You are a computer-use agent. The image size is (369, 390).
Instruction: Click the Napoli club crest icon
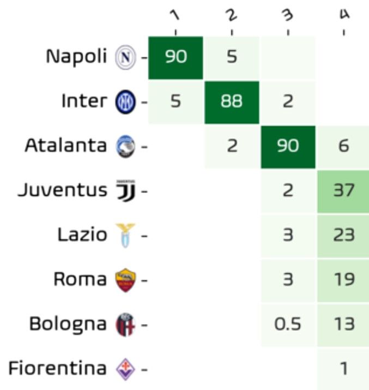coord(125,58)
